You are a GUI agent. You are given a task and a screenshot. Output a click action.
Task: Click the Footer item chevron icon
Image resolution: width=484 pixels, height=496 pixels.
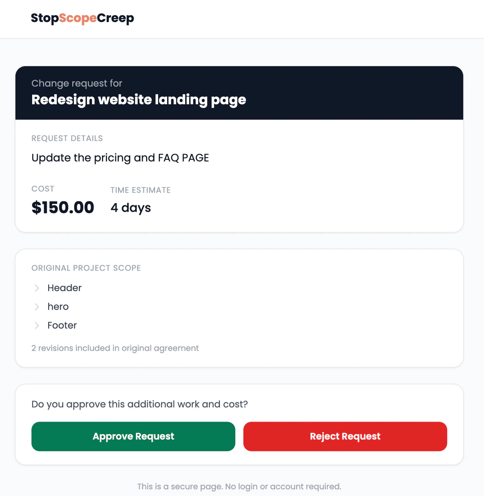pos(37,325)
